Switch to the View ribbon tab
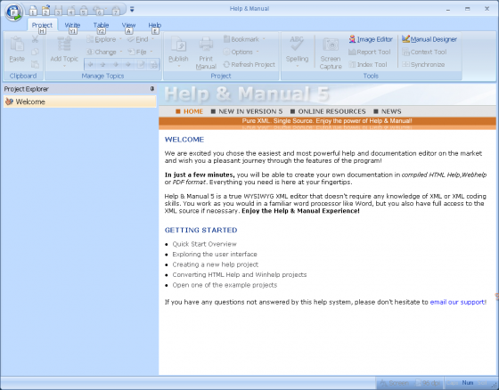The image size is (499, 390). pos(128,25)
